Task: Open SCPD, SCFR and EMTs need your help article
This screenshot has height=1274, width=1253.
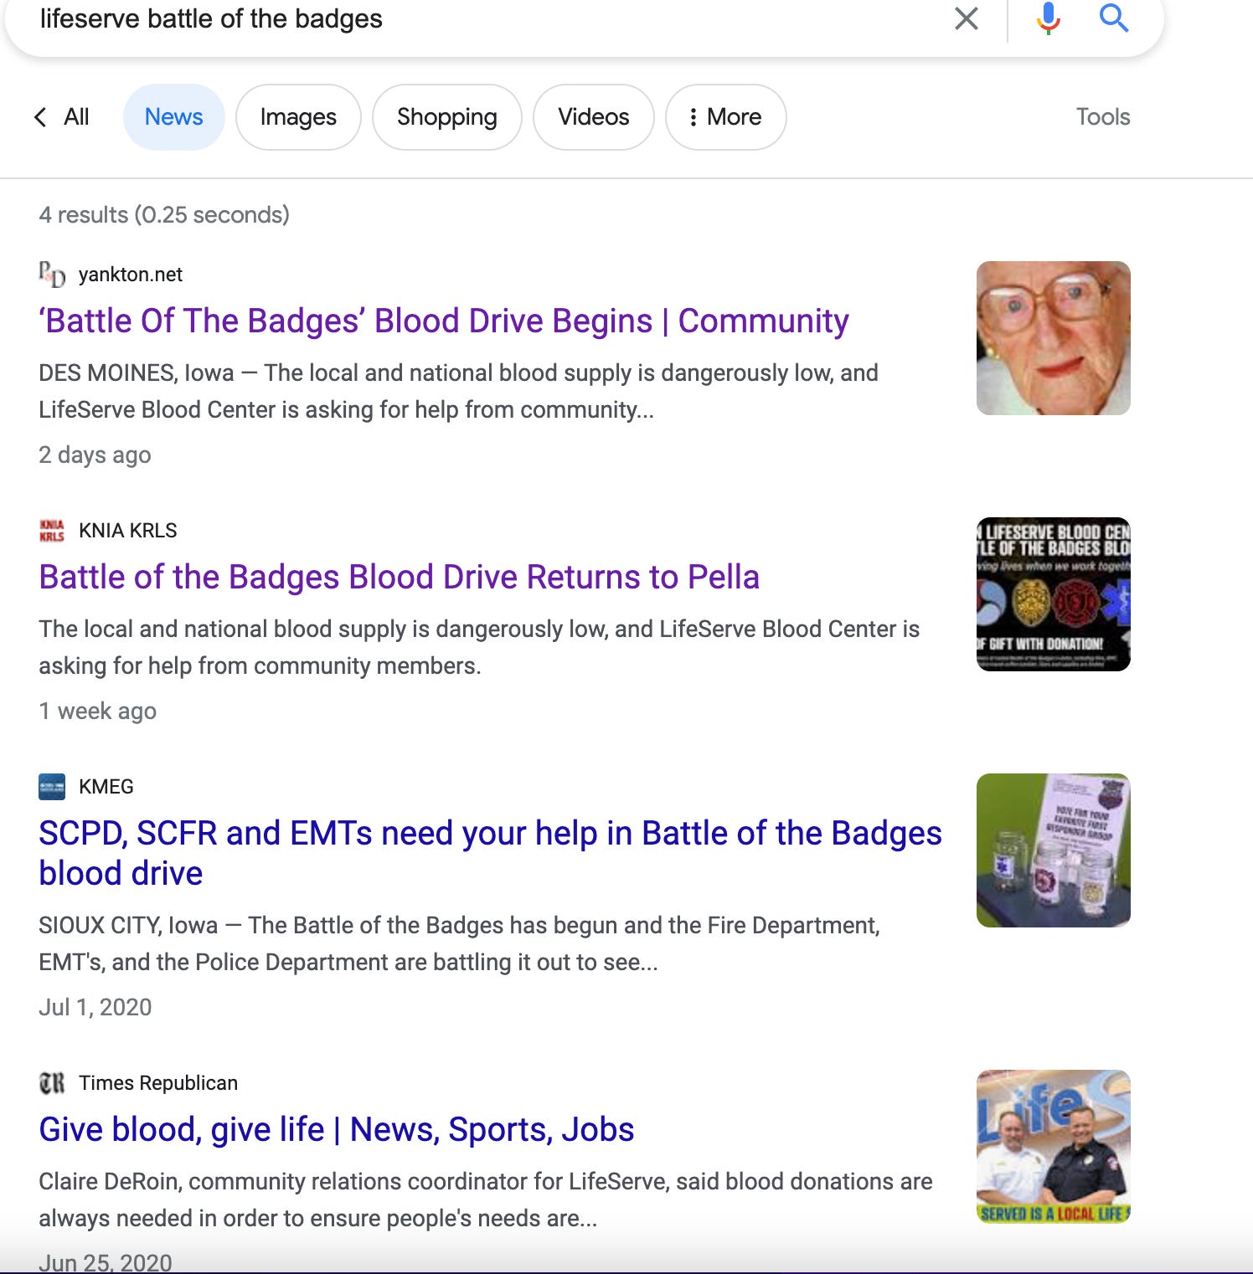Action: click(490, 853)
